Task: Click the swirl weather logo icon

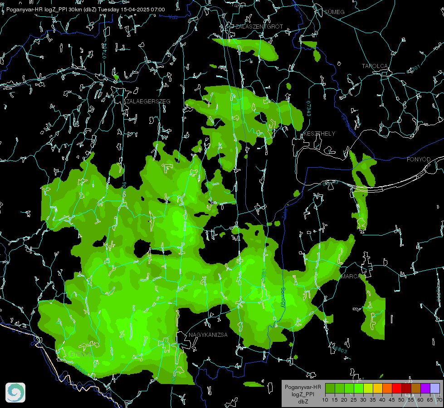Action: coord(15,393)
